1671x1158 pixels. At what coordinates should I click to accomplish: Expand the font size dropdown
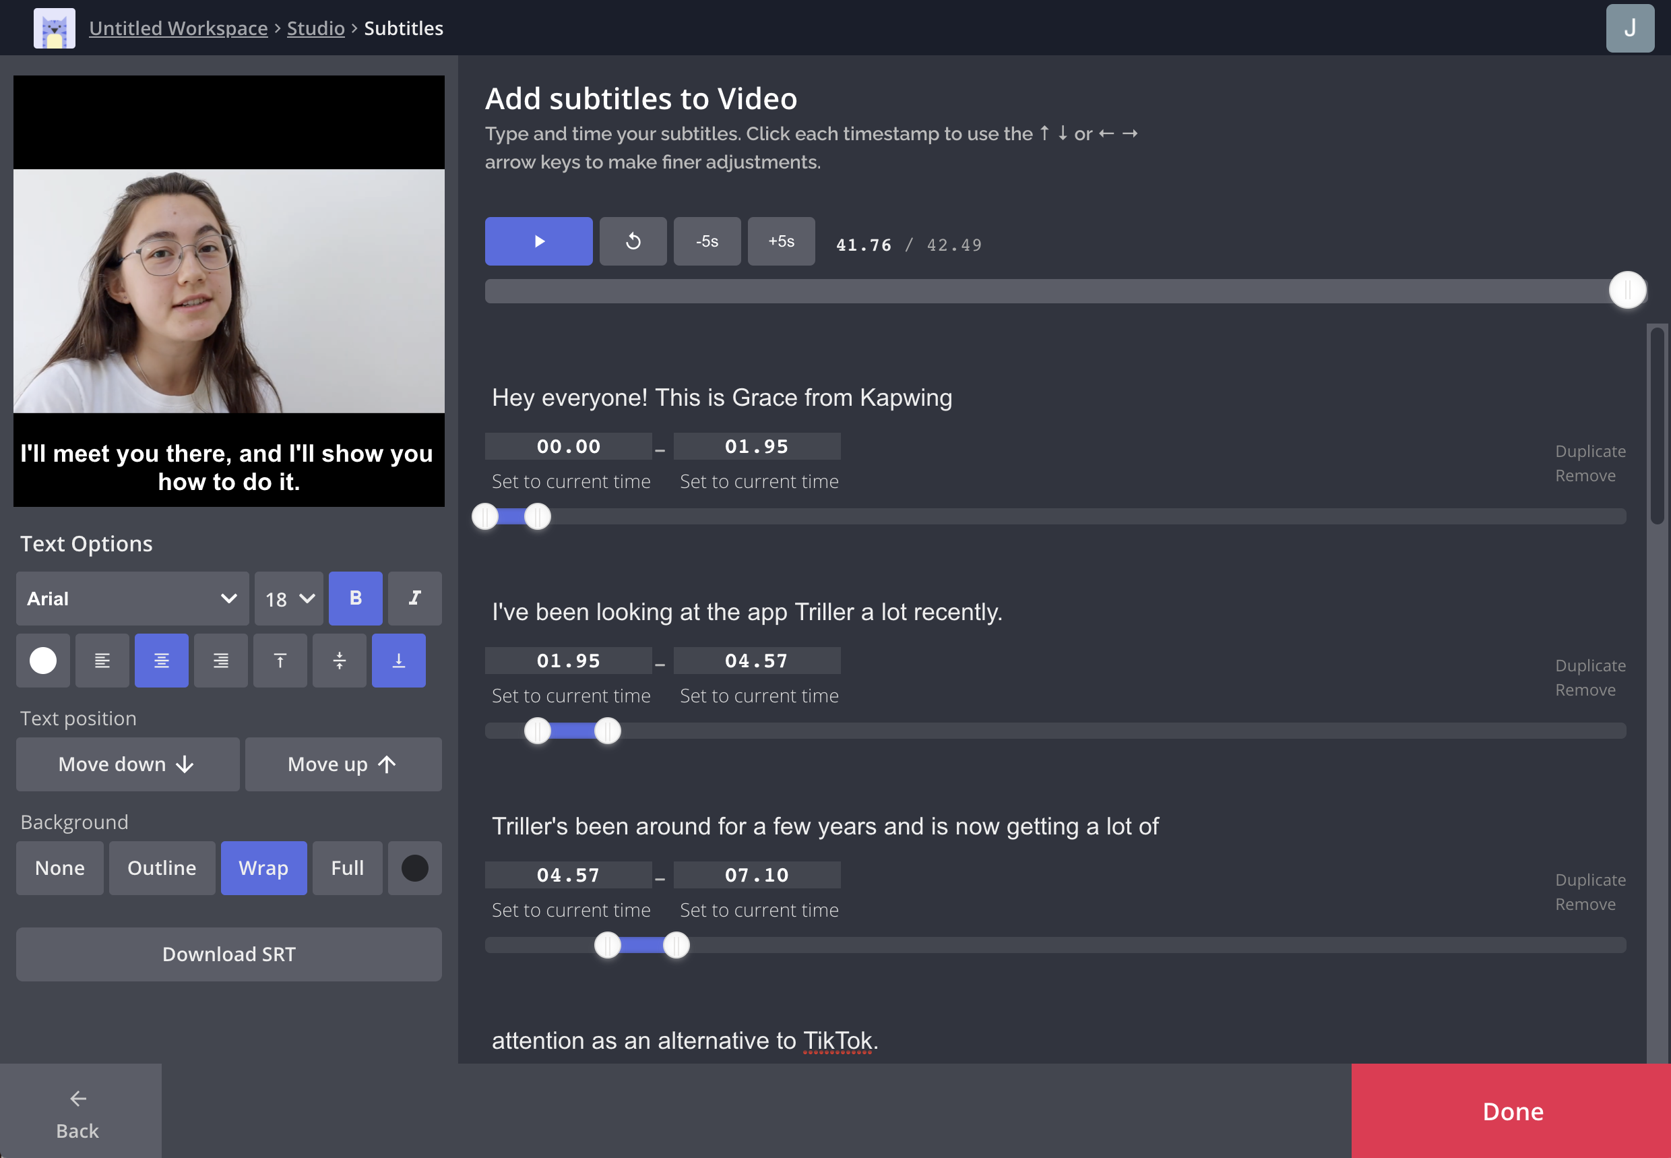click(288, 598)
